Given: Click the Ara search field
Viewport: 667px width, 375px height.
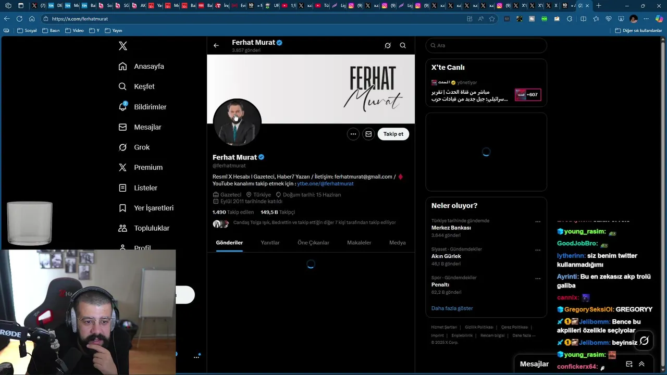Looking at the screenshot, I should [486, 45].
